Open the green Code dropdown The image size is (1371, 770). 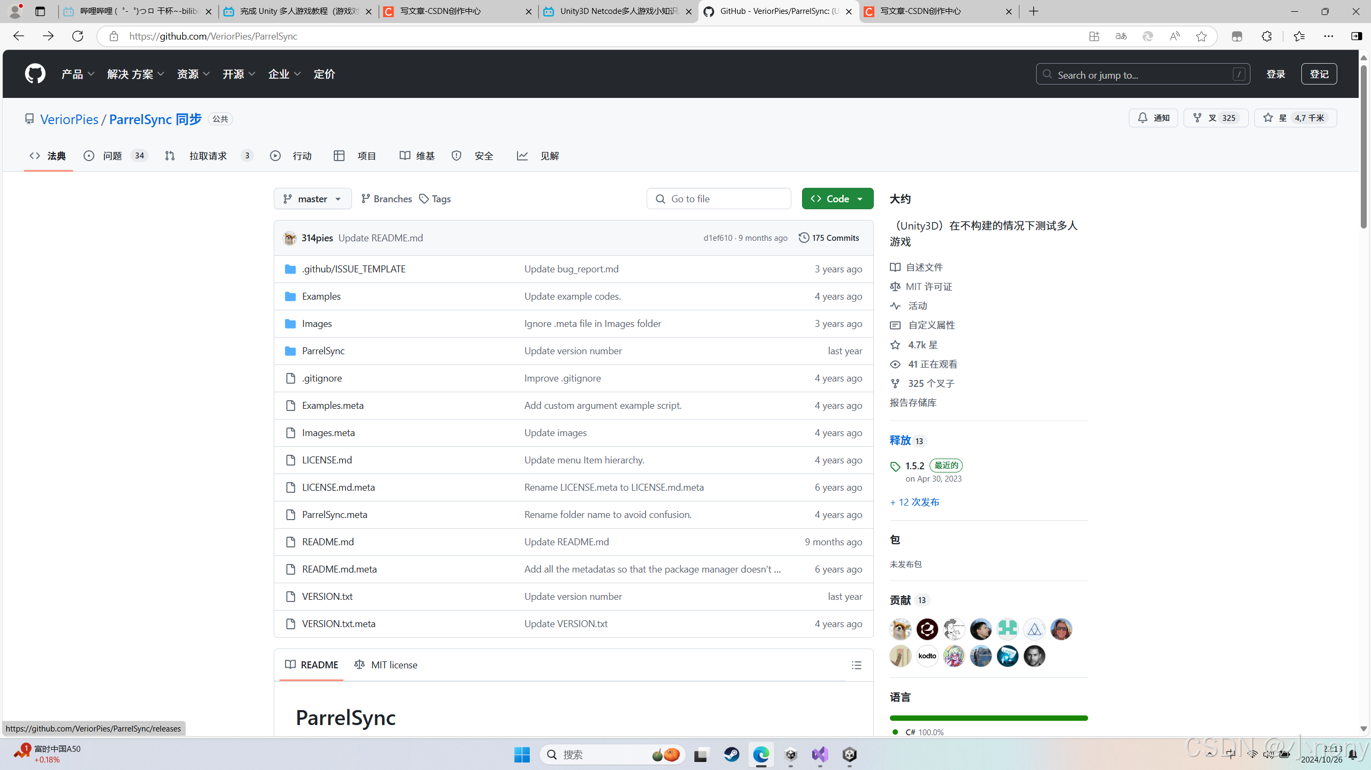tap(837, 199)
